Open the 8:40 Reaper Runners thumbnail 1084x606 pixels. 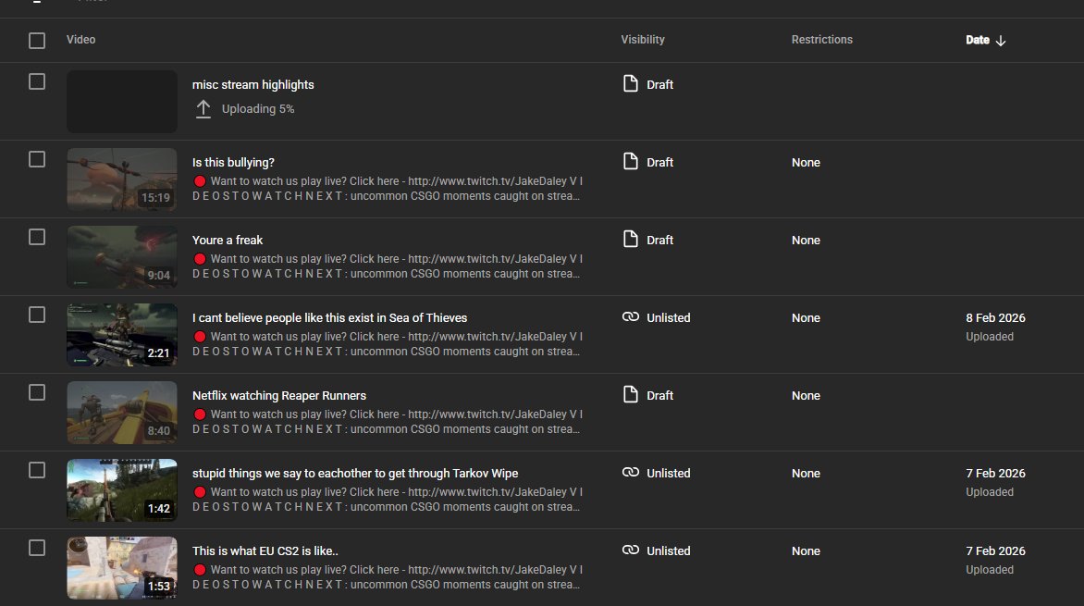122,413
